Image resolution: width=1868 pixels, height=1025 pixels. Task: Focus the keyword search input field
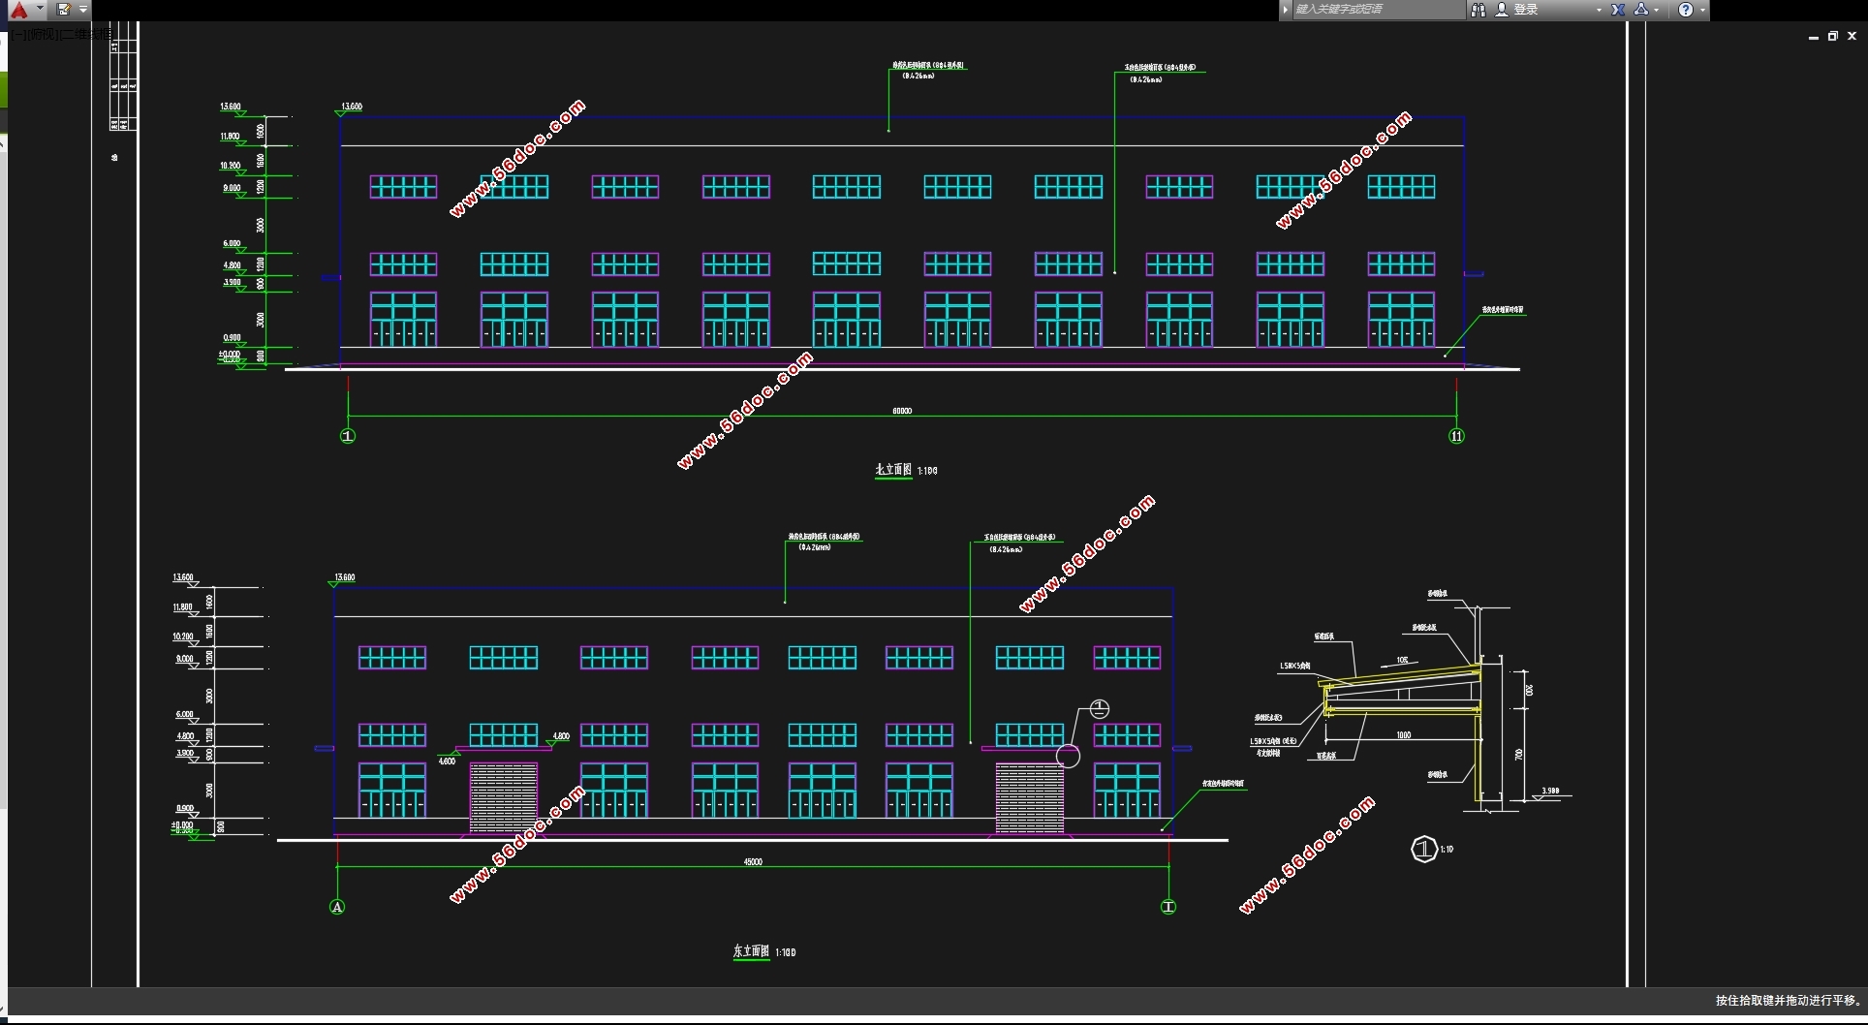pyautogui.click(x=1379, y=10)
